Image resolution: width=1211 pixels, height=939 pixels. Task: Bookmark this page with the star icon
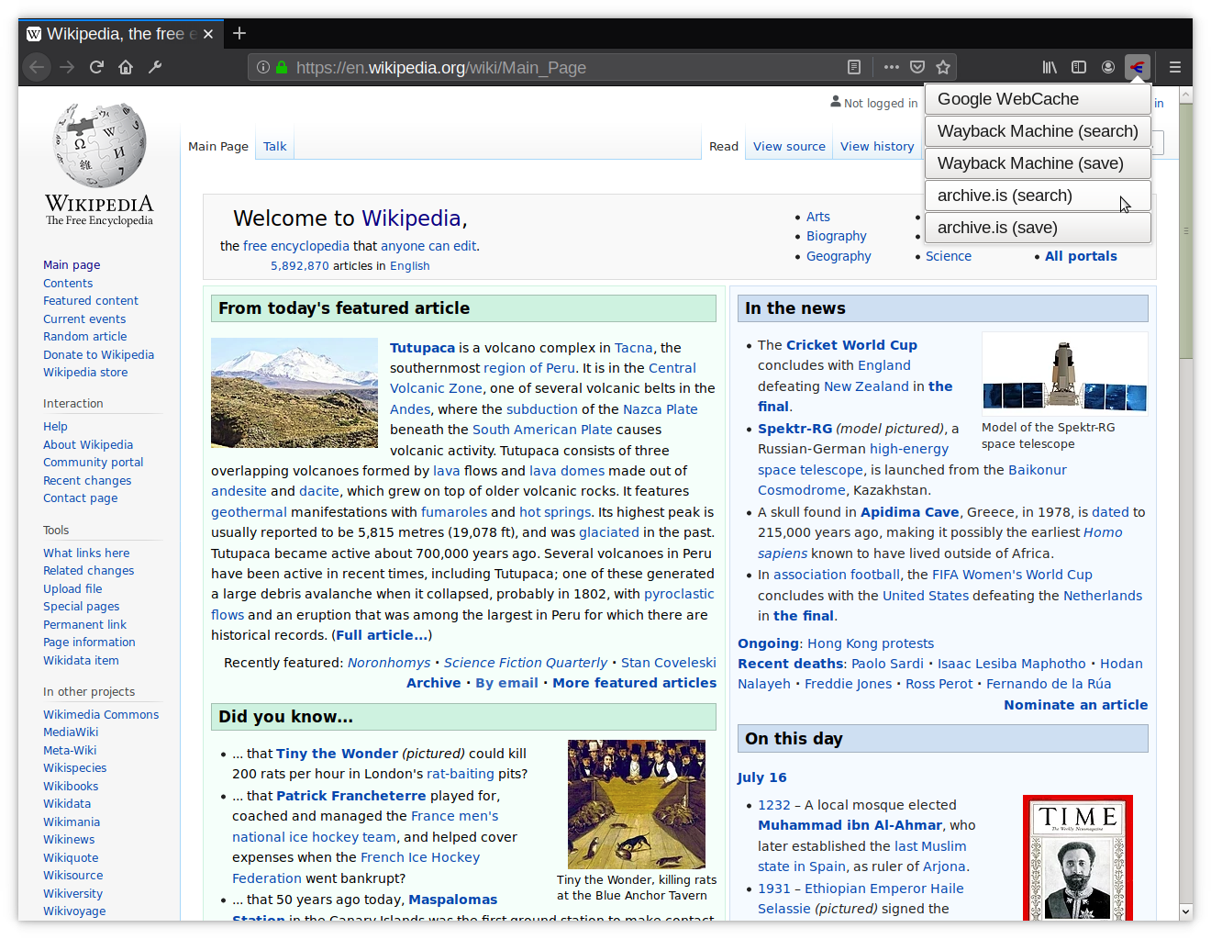point(942,67)
